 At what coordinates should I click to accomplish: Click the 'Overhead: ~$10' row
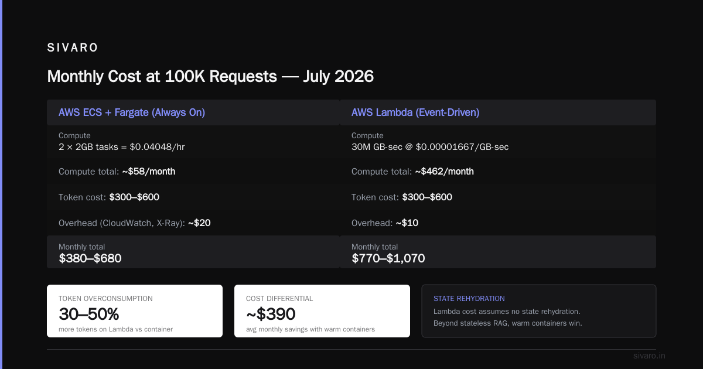click(x=498, y=223)
